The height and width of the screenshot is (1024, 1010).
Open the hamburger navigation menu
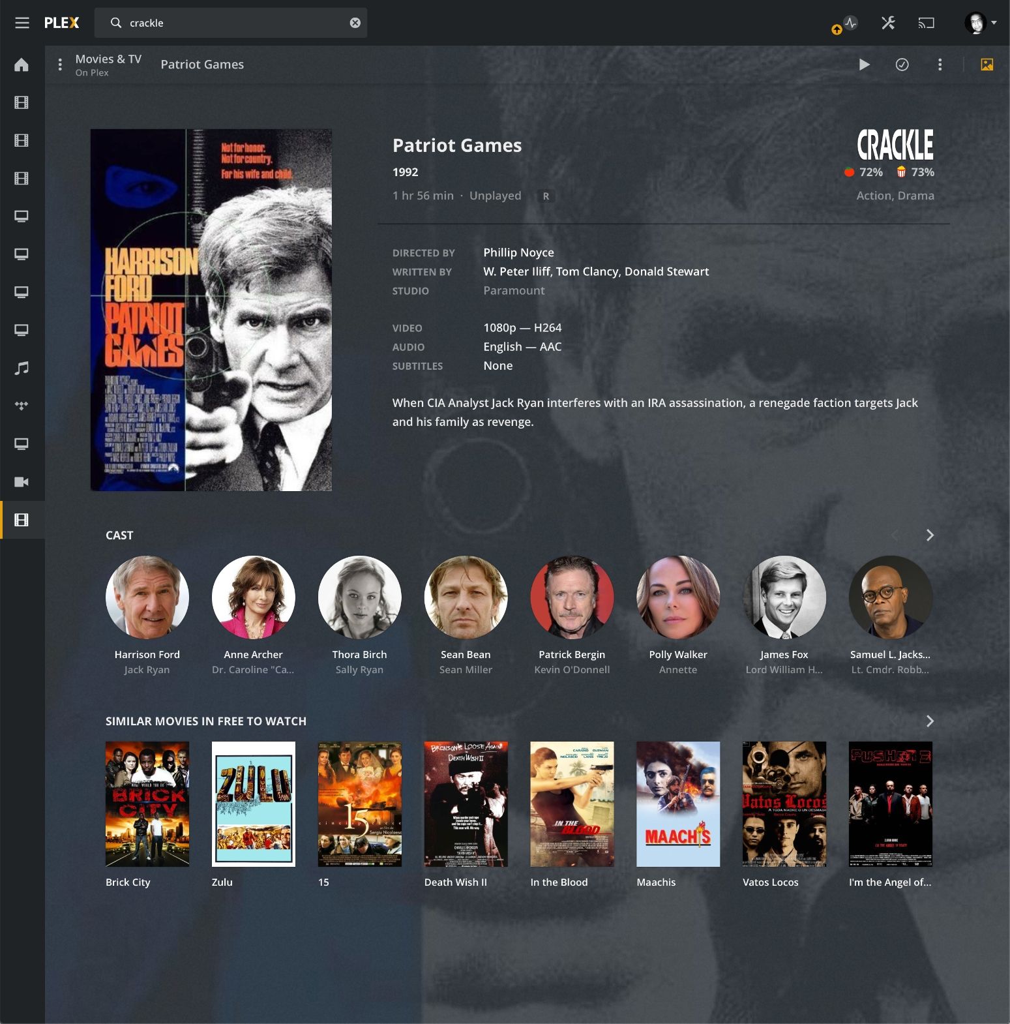22,23
